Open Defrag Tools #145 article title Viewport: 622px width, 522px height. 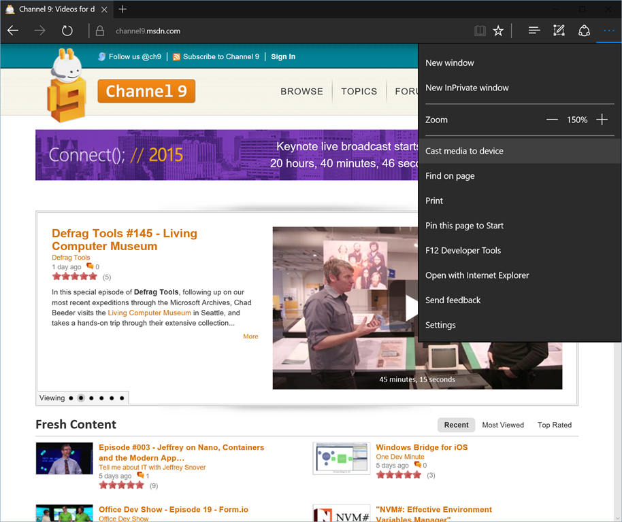click(x=125, y=240)
